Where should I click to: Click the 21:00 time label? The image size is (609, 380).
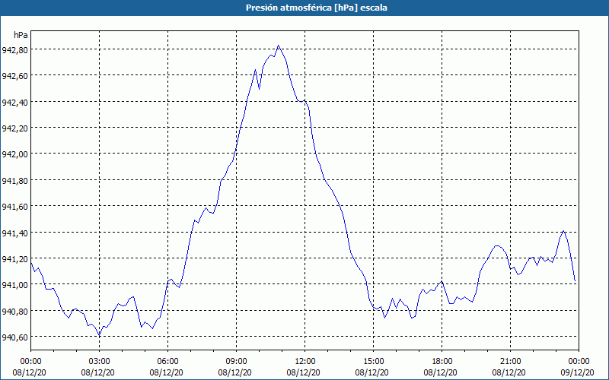coord(510,362)
